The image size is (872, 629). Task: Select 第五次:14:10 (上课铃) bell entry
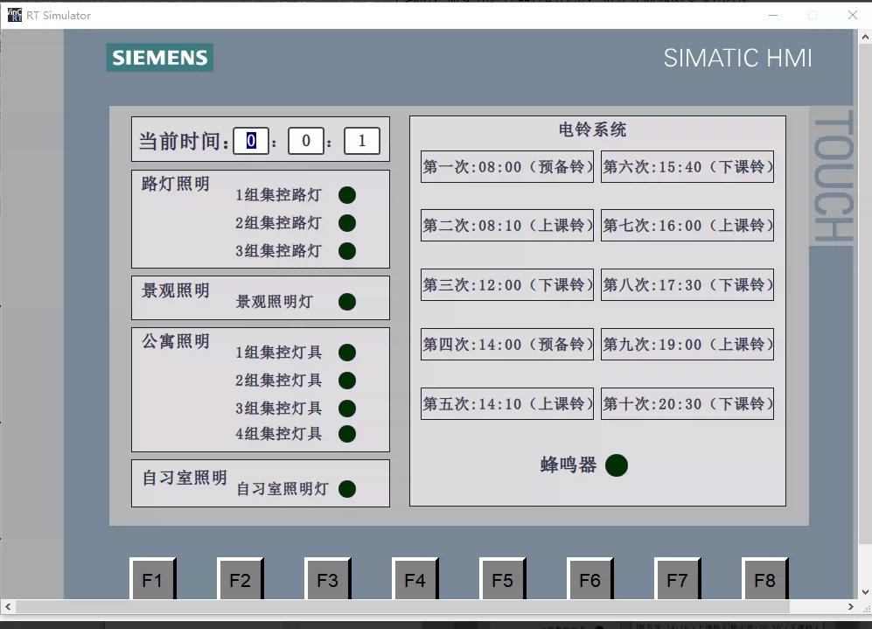point(507,404)
